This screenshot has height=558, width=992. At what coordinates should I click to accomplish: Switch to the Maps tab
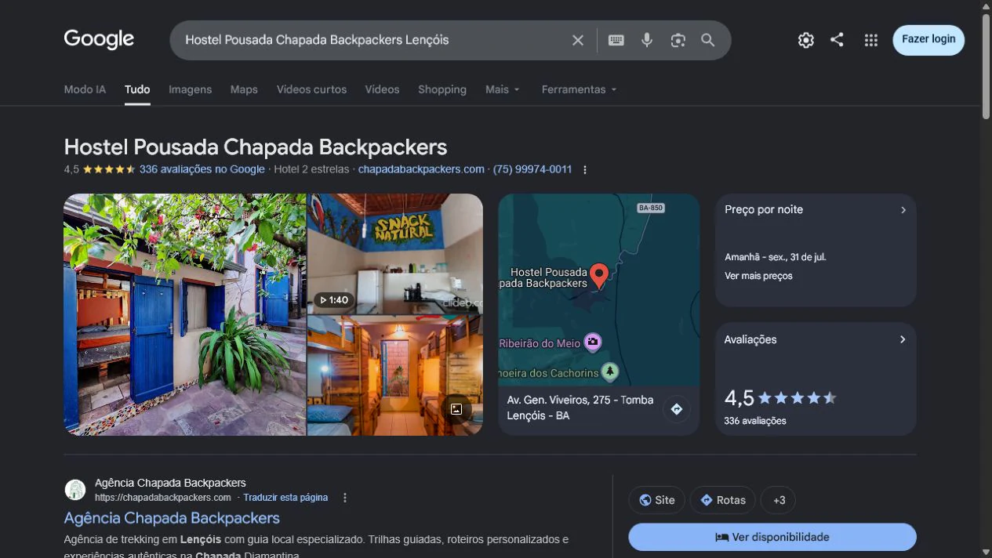point(244,89)
